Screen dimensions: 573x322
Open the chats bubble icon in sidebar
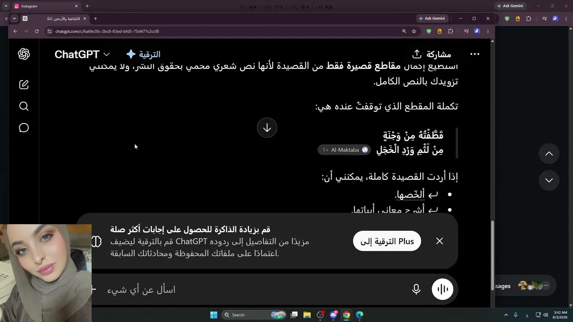(24, 128)
